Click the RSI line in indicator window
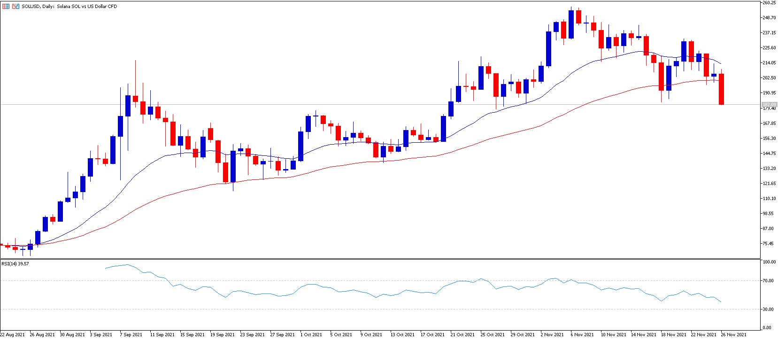778x340 pixels. [376, 295]
